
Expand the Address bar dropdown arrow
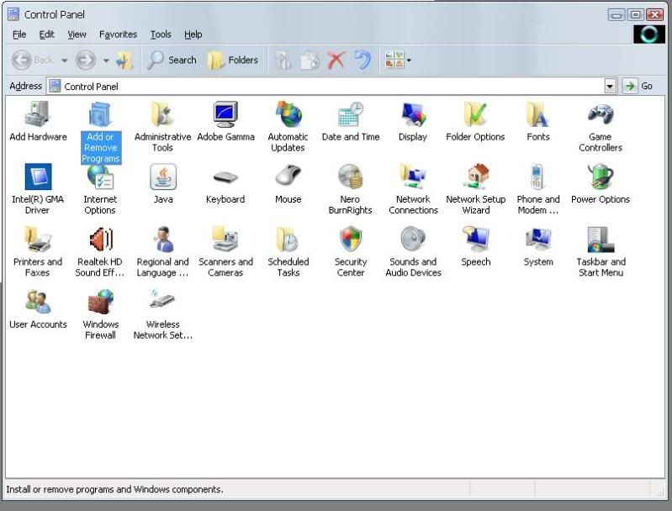point(611,86)
